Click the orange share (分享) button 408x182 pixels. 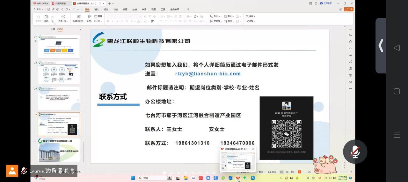tap(349, 9)
